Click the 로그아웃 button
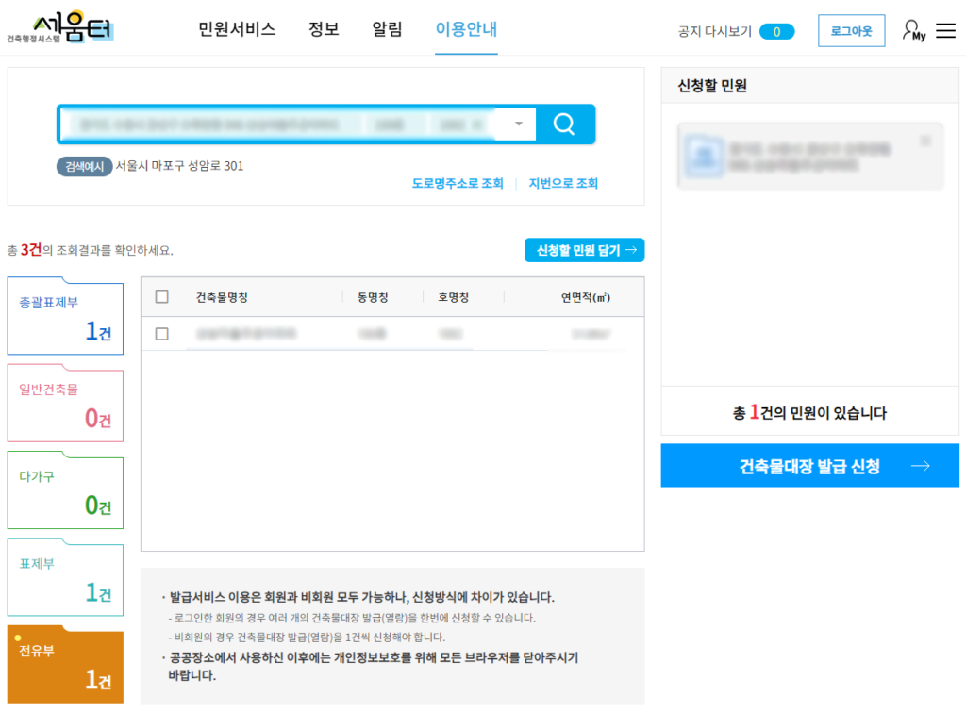The width and height of the screenshot is (966, 713). [x=852, y=31]
